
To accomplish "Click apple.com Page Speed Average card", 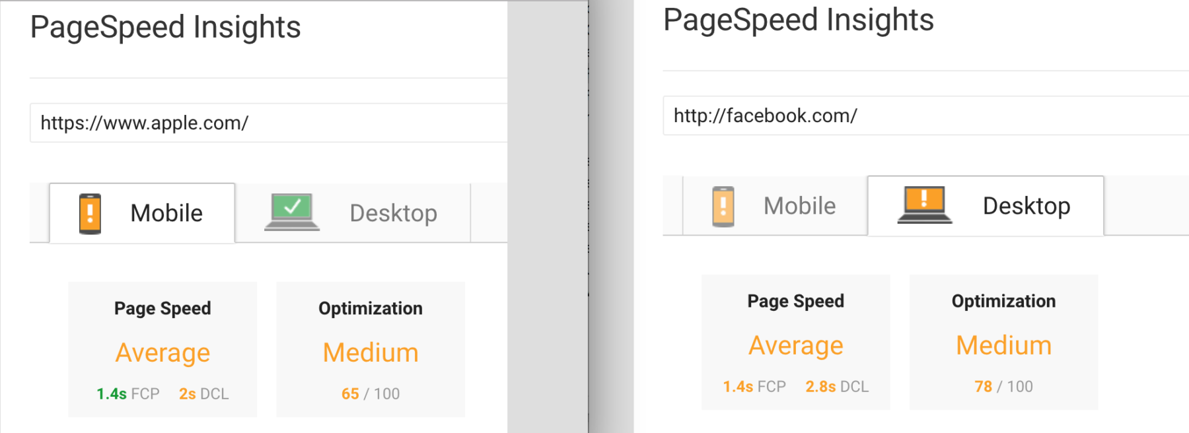I will [x=162, y=349].
